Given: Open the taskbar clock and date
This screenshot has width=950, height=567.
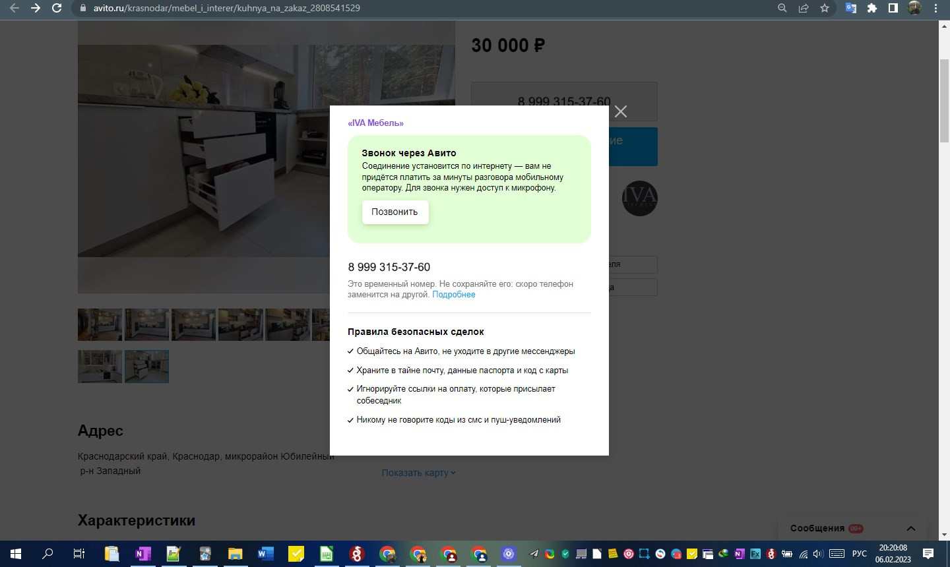Looking at the screenshot, I should (893, 554).
